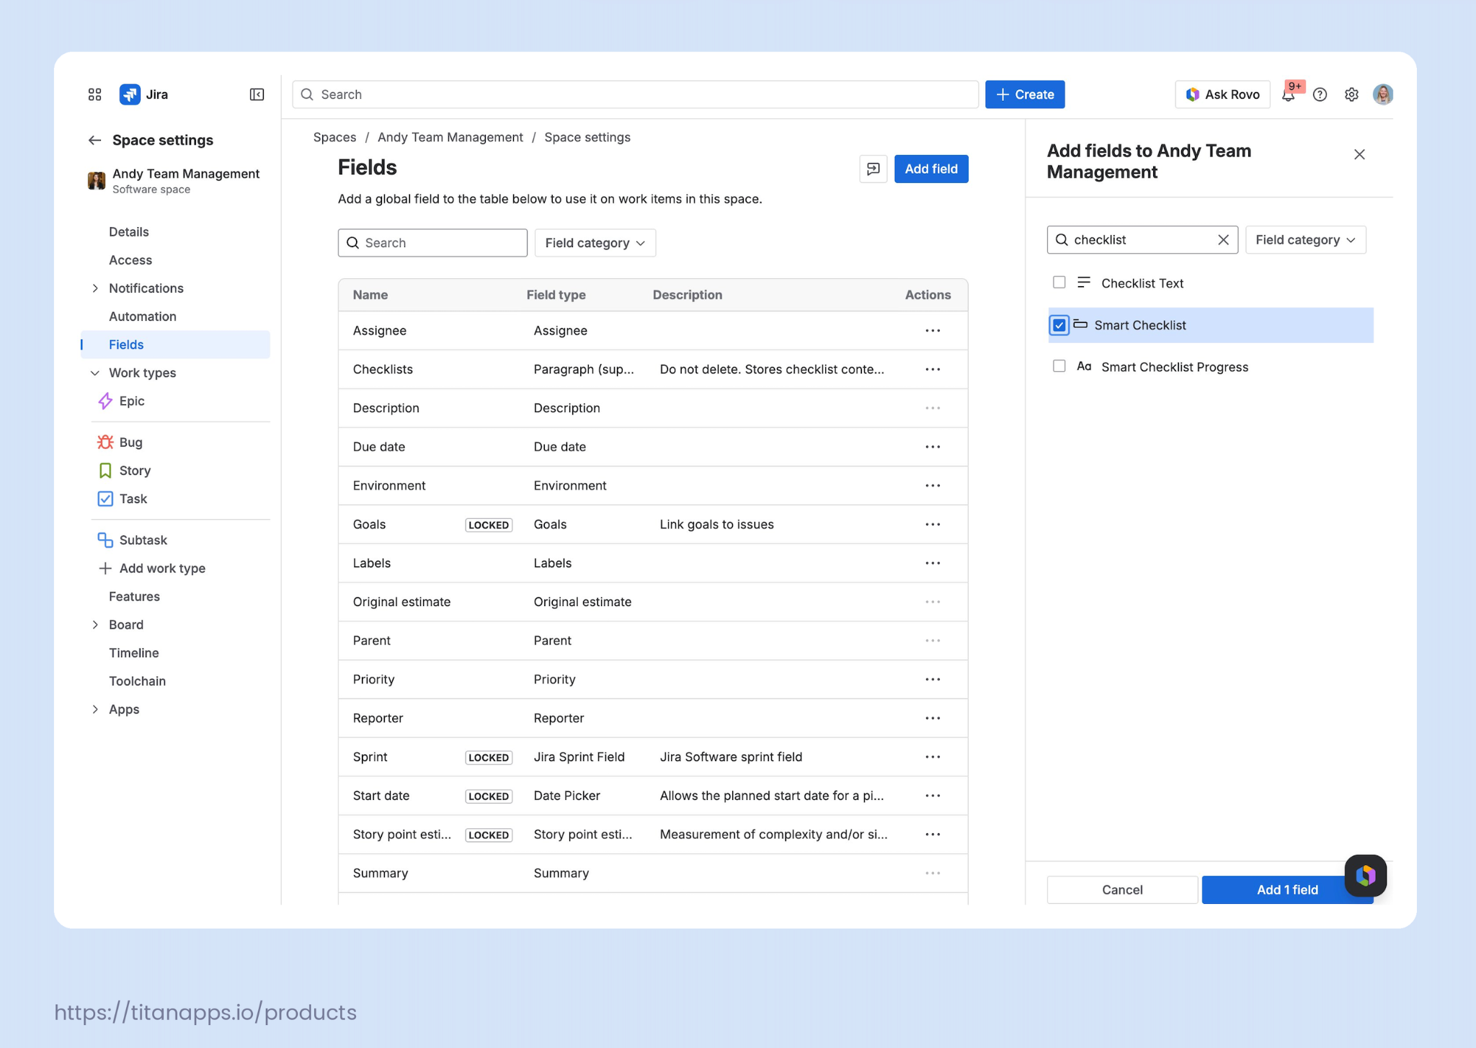Open Automation settings
The width and height of the screenshot is (1476, 1048).
(x=143, y=316)
